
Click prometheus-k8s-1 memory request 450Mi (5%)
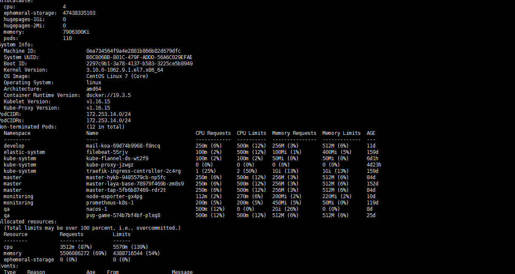click(x=287, y=203)
